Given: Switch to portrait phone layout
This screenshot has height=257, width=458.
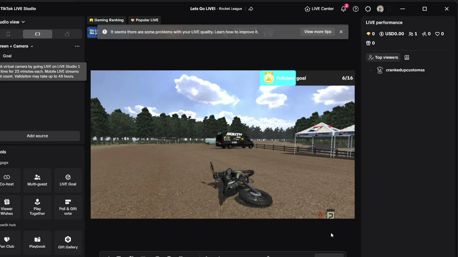Looking at the screenshot, I should click(x=8, y=34).
